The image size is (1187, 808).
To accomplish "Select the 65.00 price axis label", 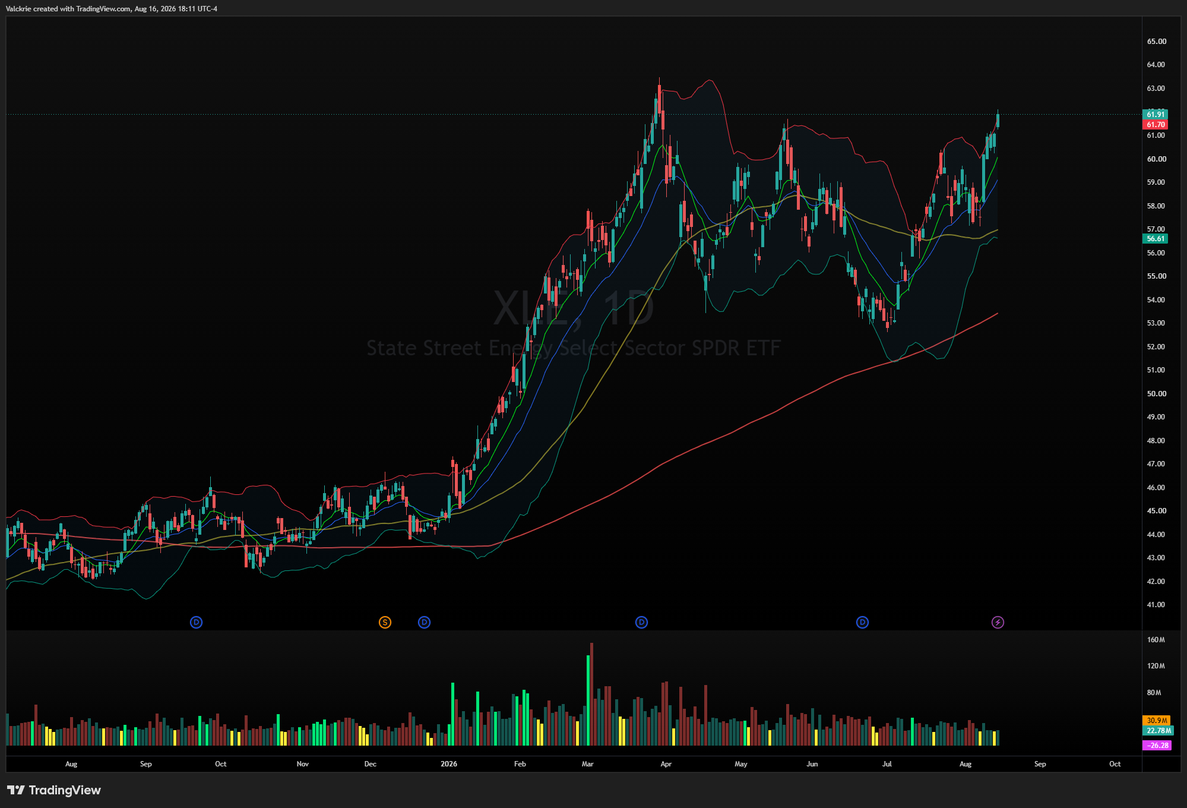I will tap(1156, 42).
